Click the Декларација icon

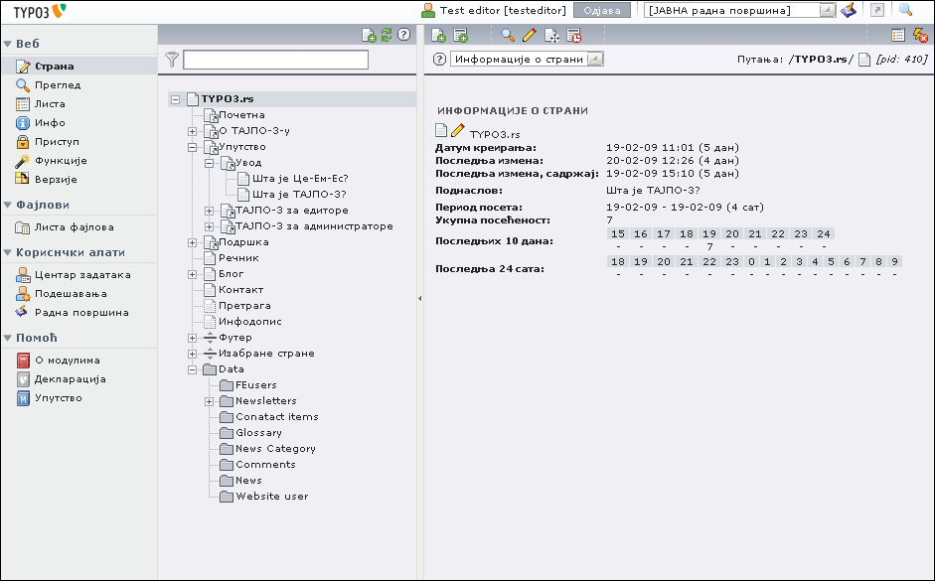tap(22, 379)
